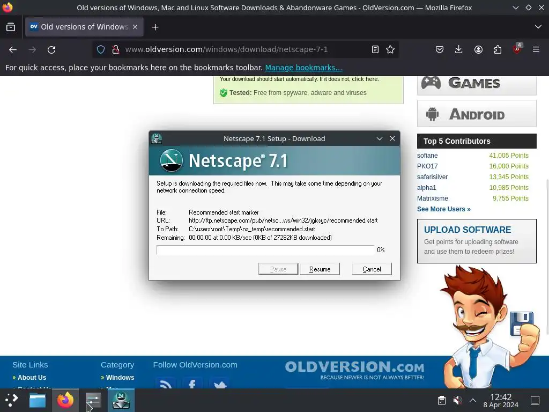
Task: Click the Windows category footer link
Action: 120,377
